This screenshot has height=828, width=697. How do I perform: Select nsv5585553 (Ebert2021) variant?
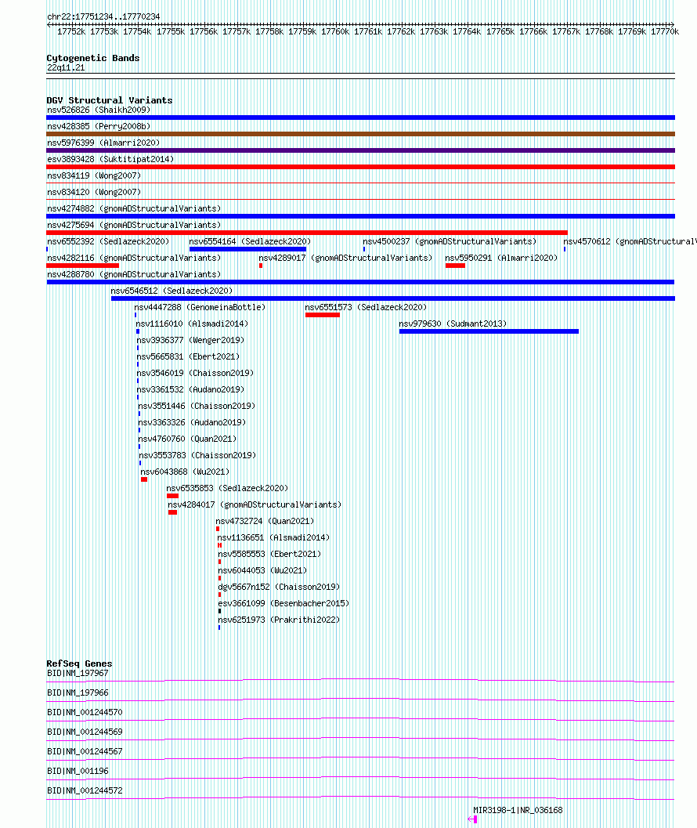(270, 553)
